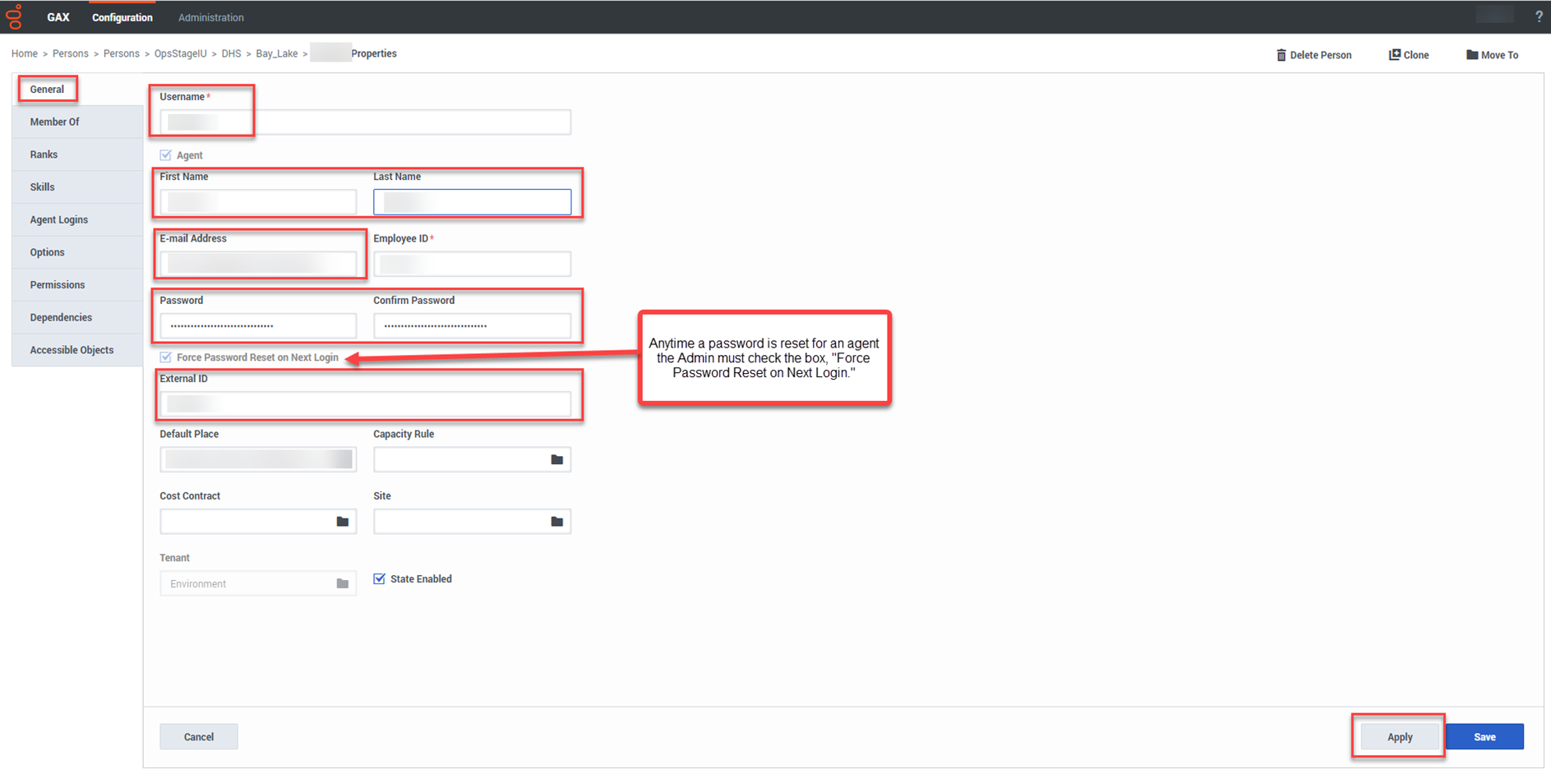Open the help question mark icon

pos(1539,16)
